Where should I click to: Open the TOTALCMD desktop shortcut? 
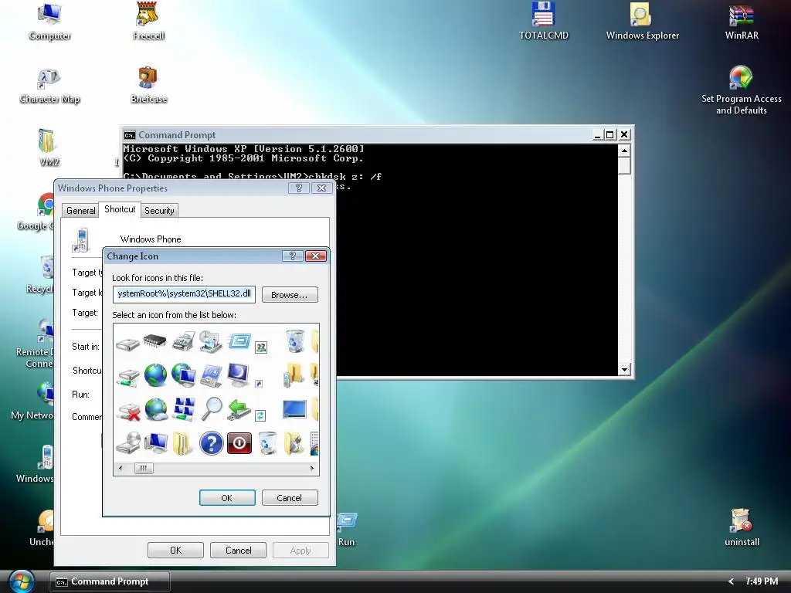[x=543, y=21]
